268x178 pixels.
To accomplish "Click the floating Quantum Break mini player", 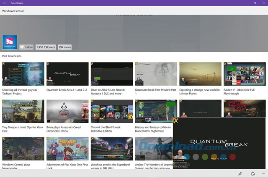I will click(x=219, y=143).
